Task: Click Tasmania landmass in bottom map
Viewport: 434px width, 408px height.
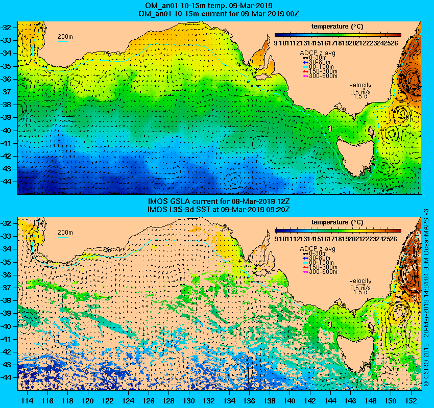Action: [x=356, y=352]
